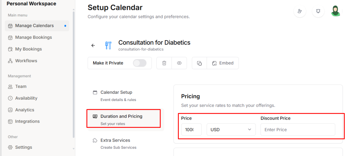Click the duplicate calendar copy icon
Image resolution: width=352 pixels, height=156 pixels.
199,63
